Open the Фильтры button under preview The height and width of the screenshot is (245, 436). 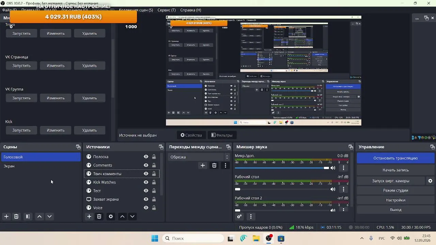[222, 135]
